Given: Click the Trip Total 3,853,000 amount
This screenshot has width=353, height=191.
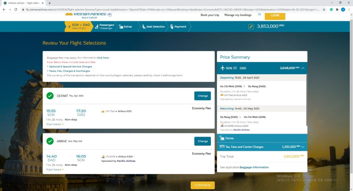Looking at the screenshot, I should (293, 156).
